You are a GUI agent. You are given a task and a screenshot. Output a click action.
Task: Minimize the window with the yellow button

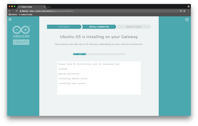click(12, 6)
